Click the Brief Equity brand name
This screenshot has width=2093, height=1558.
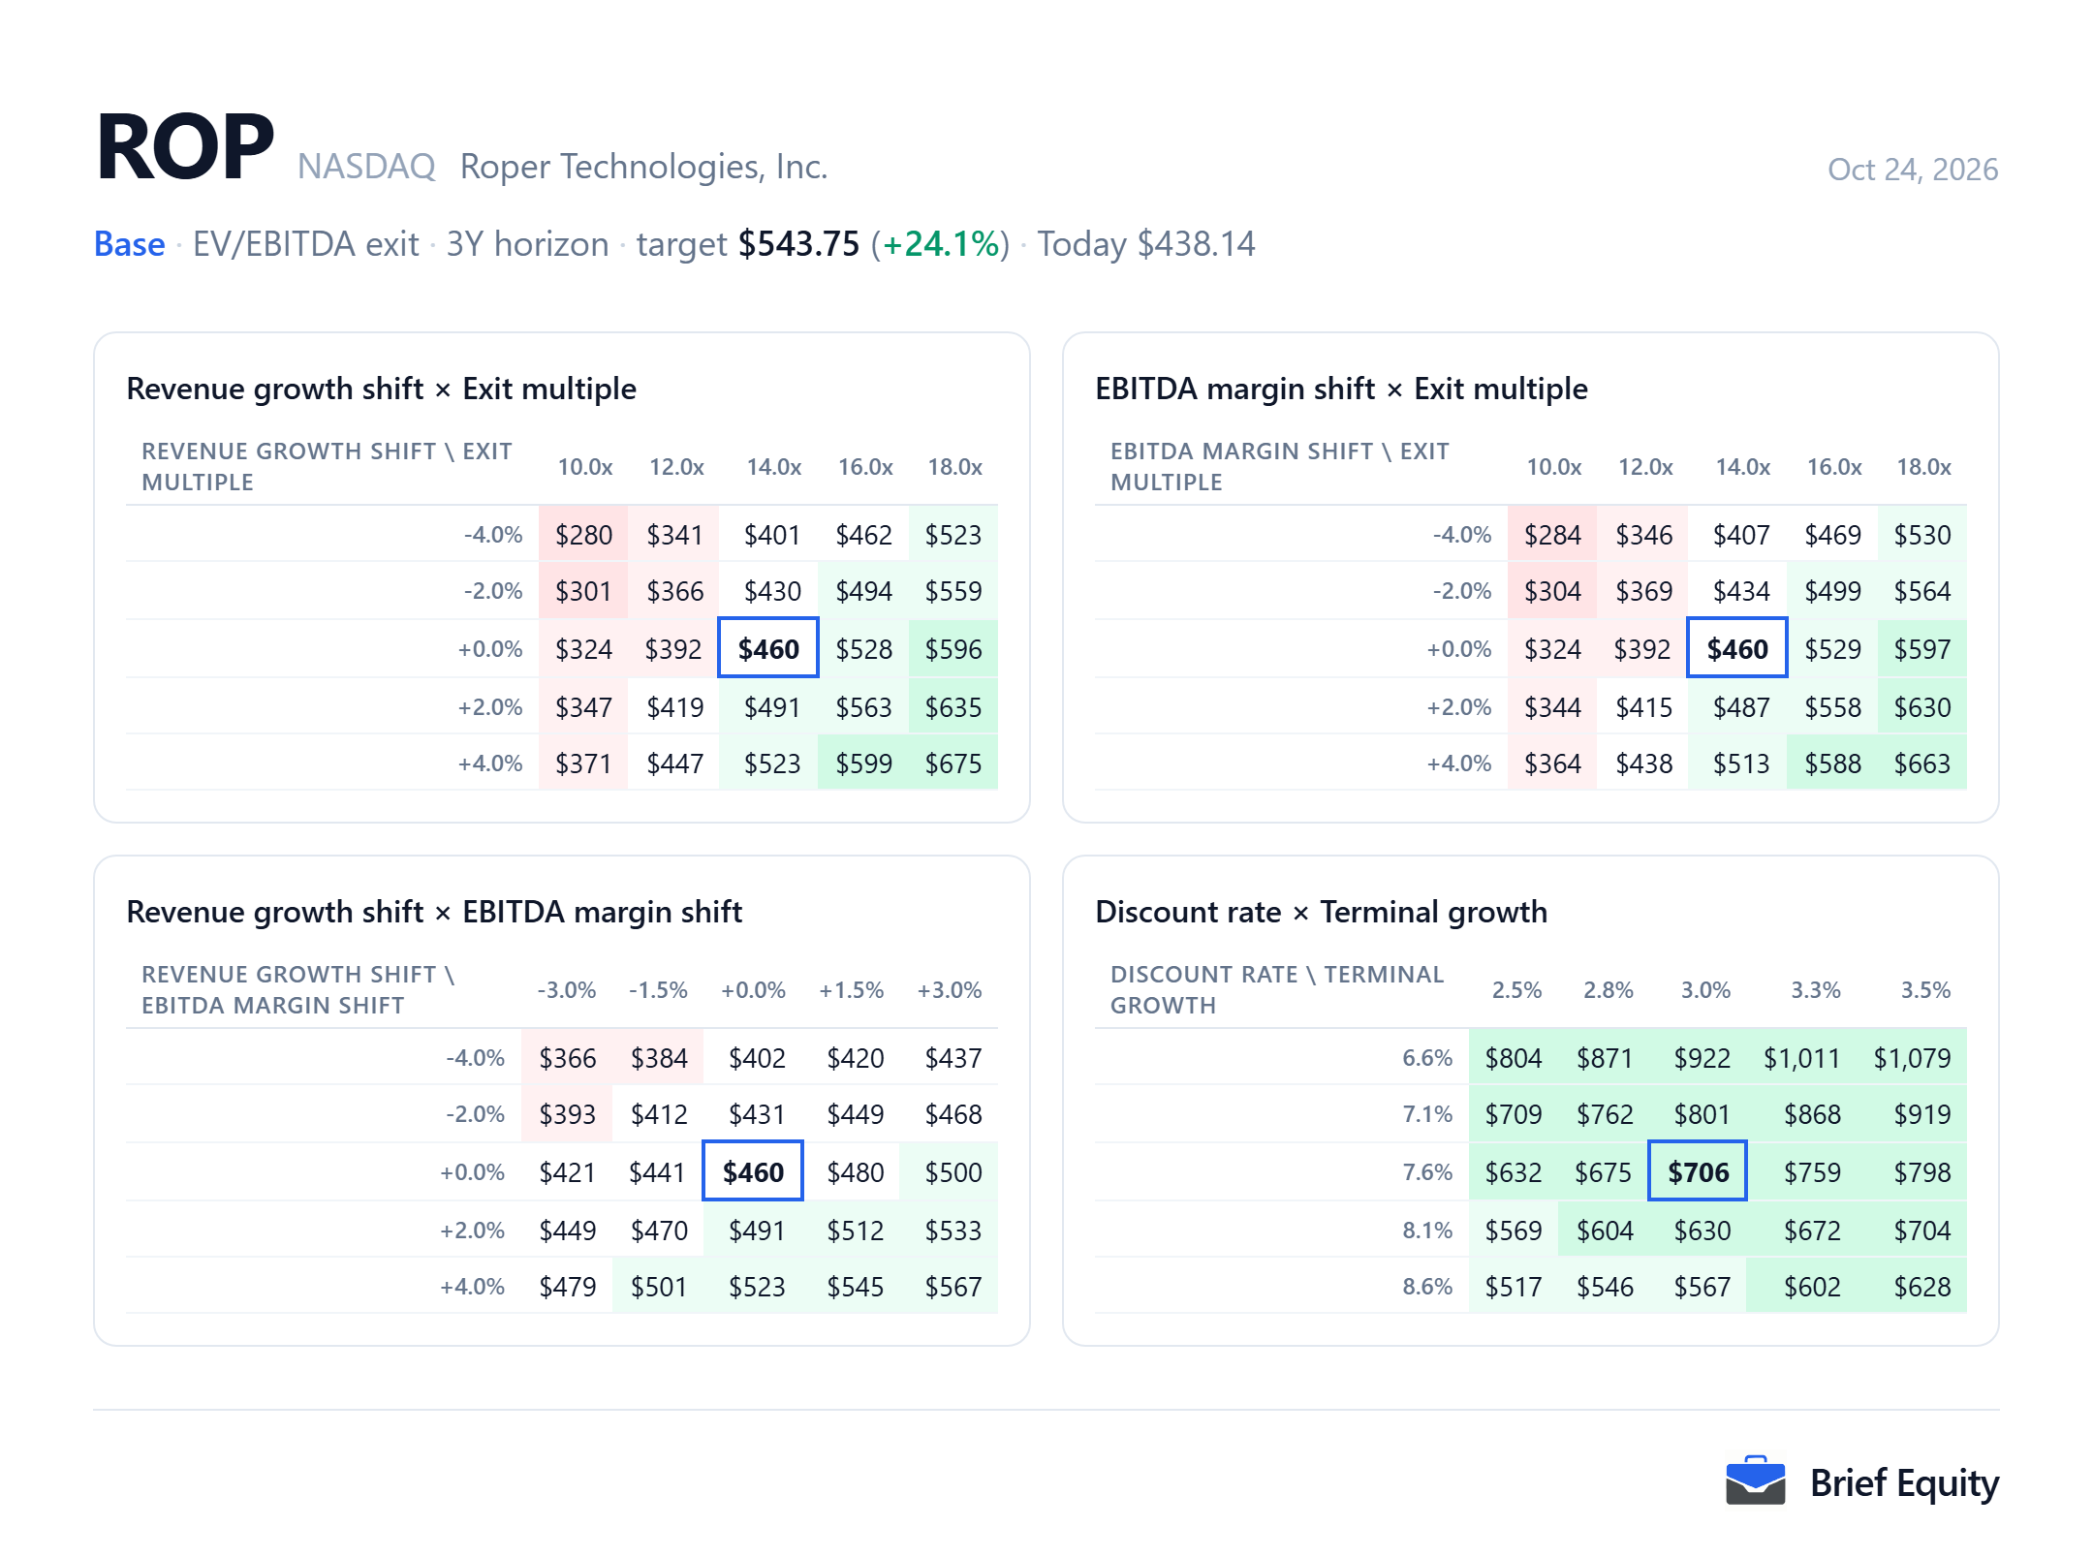1904,1483
